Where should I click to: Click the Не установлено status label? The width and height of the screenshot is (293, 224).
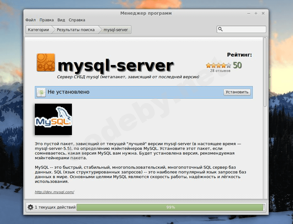(x=68, y=92)
